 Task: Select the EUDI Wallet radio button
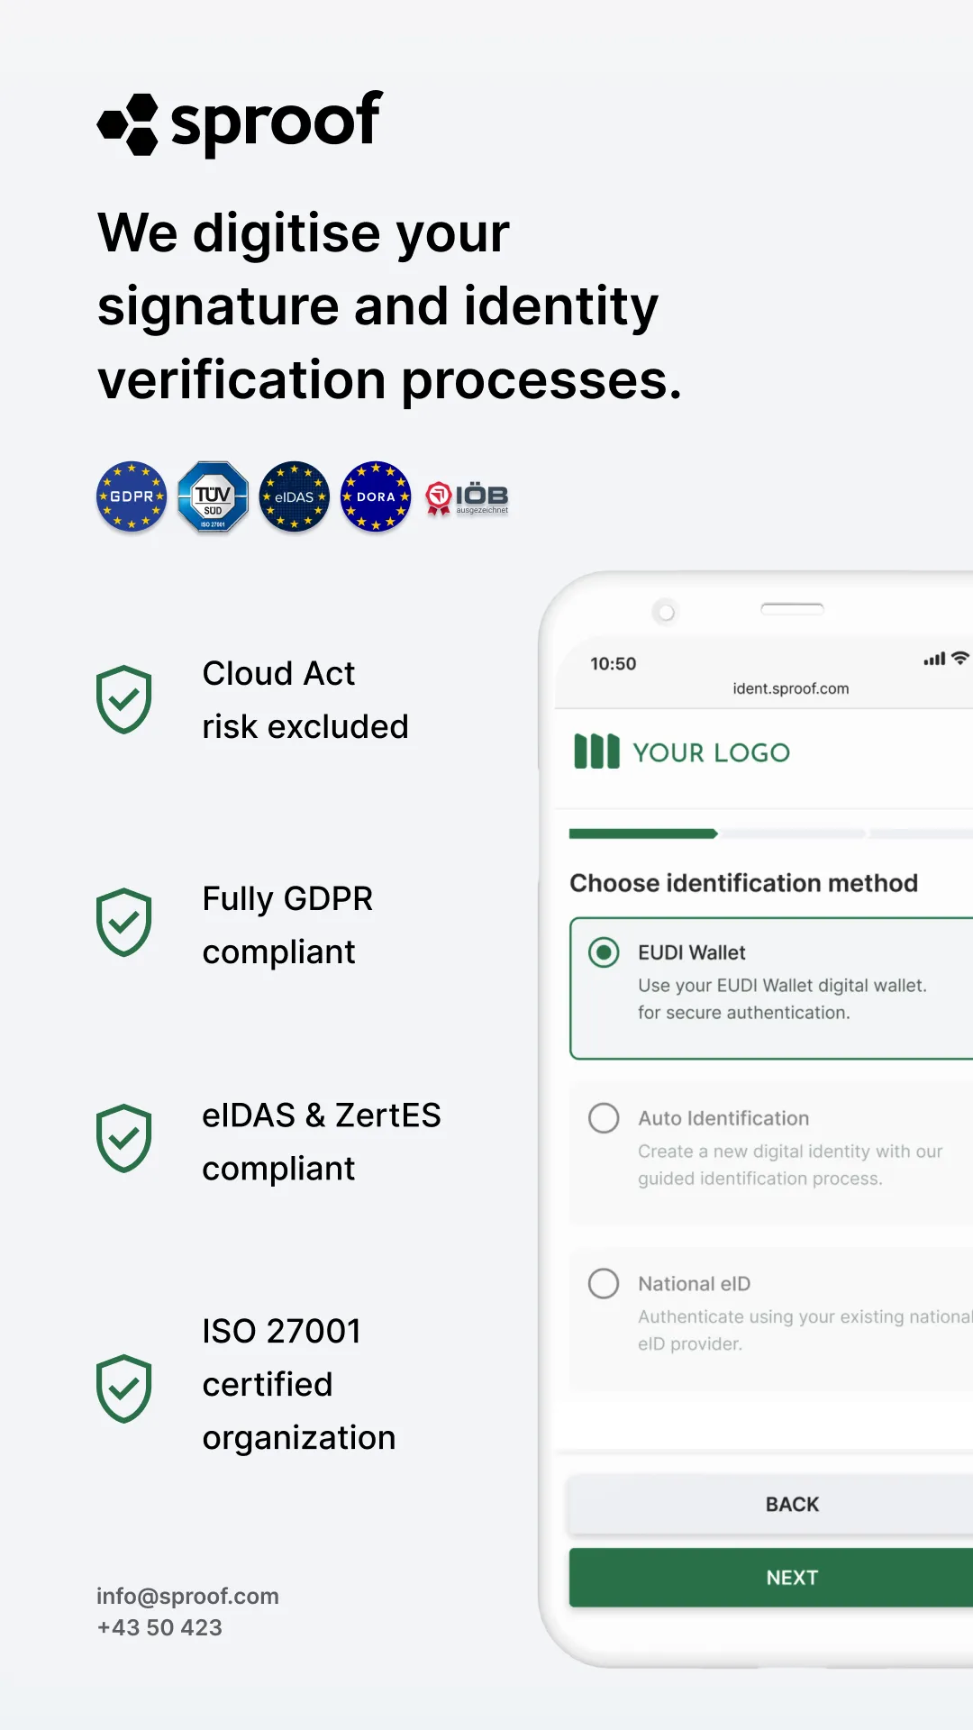click(604, 952)
